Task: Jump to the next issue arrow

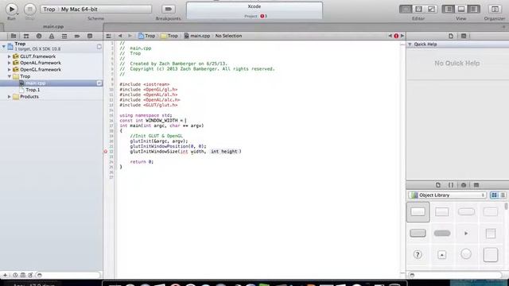Action: tap(402, 36)
